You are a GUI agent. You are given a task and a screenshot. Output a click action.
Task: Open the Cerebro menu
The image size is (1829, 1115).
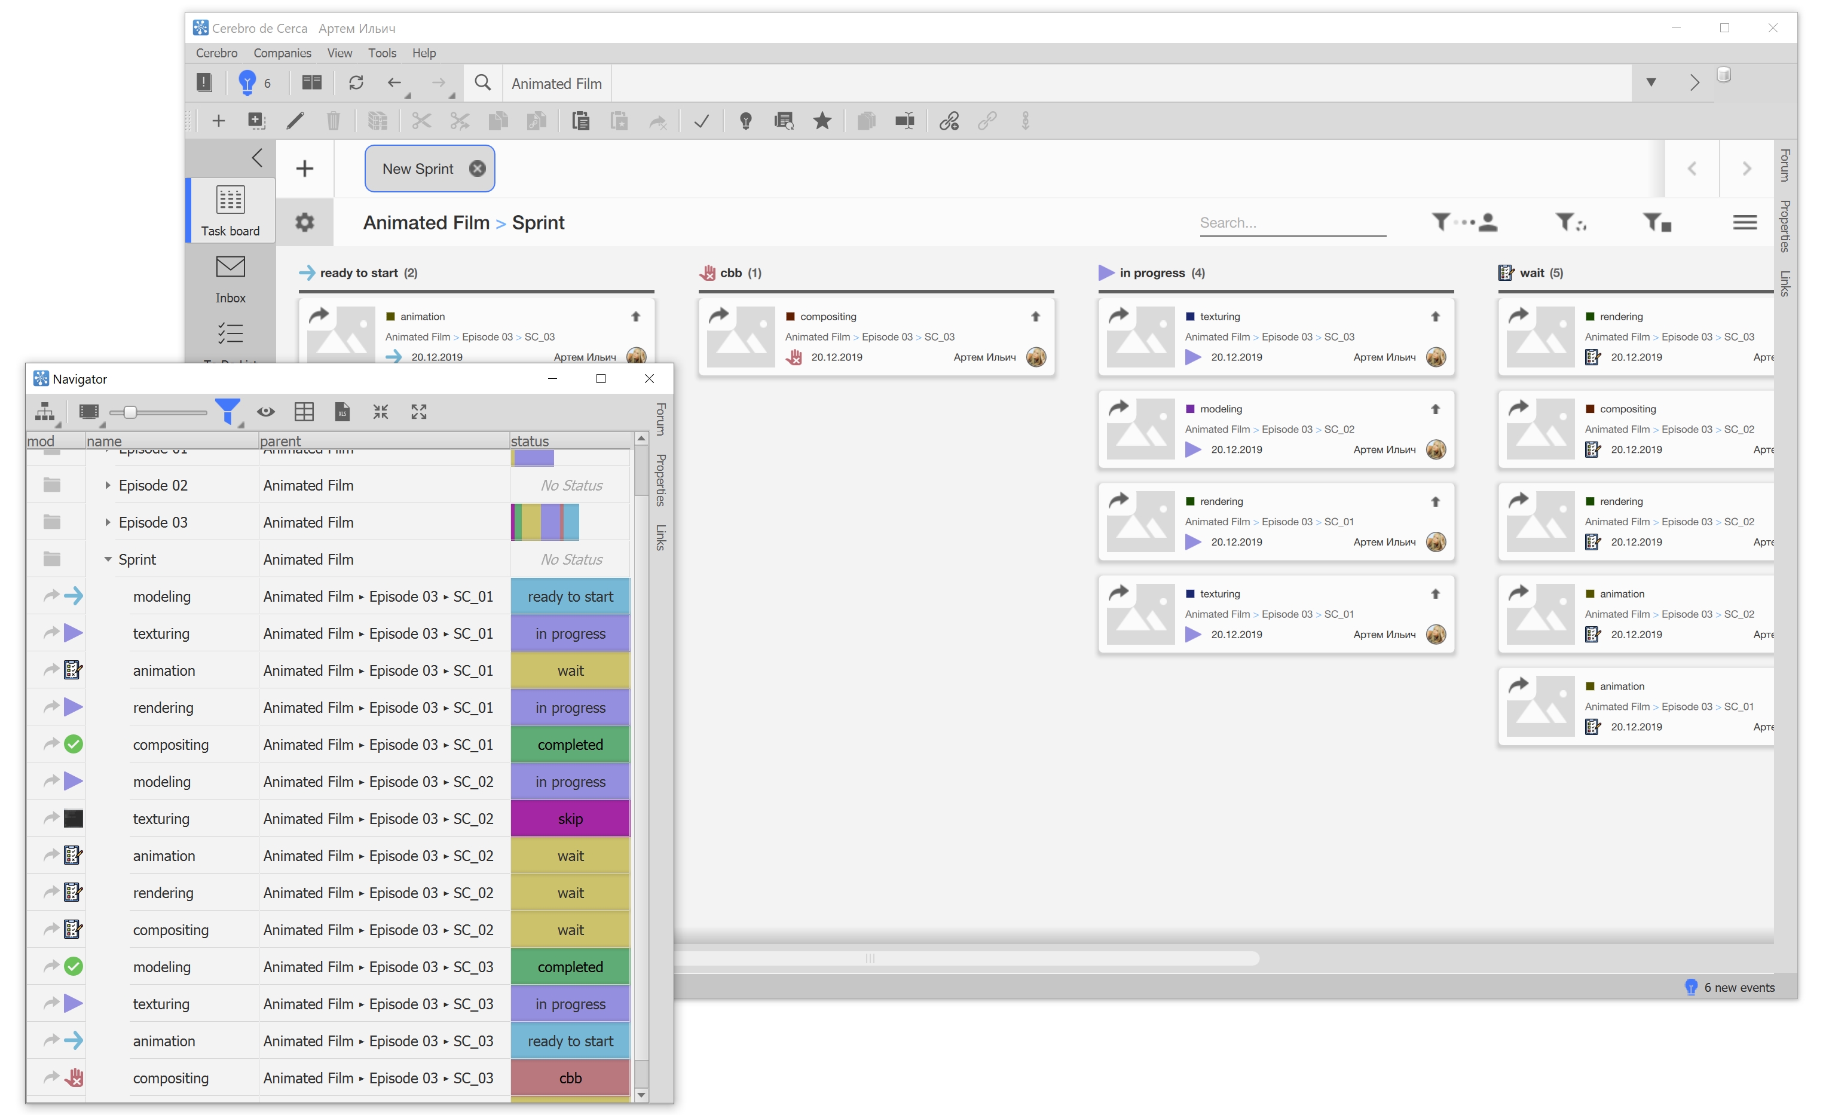click(217, 53)
